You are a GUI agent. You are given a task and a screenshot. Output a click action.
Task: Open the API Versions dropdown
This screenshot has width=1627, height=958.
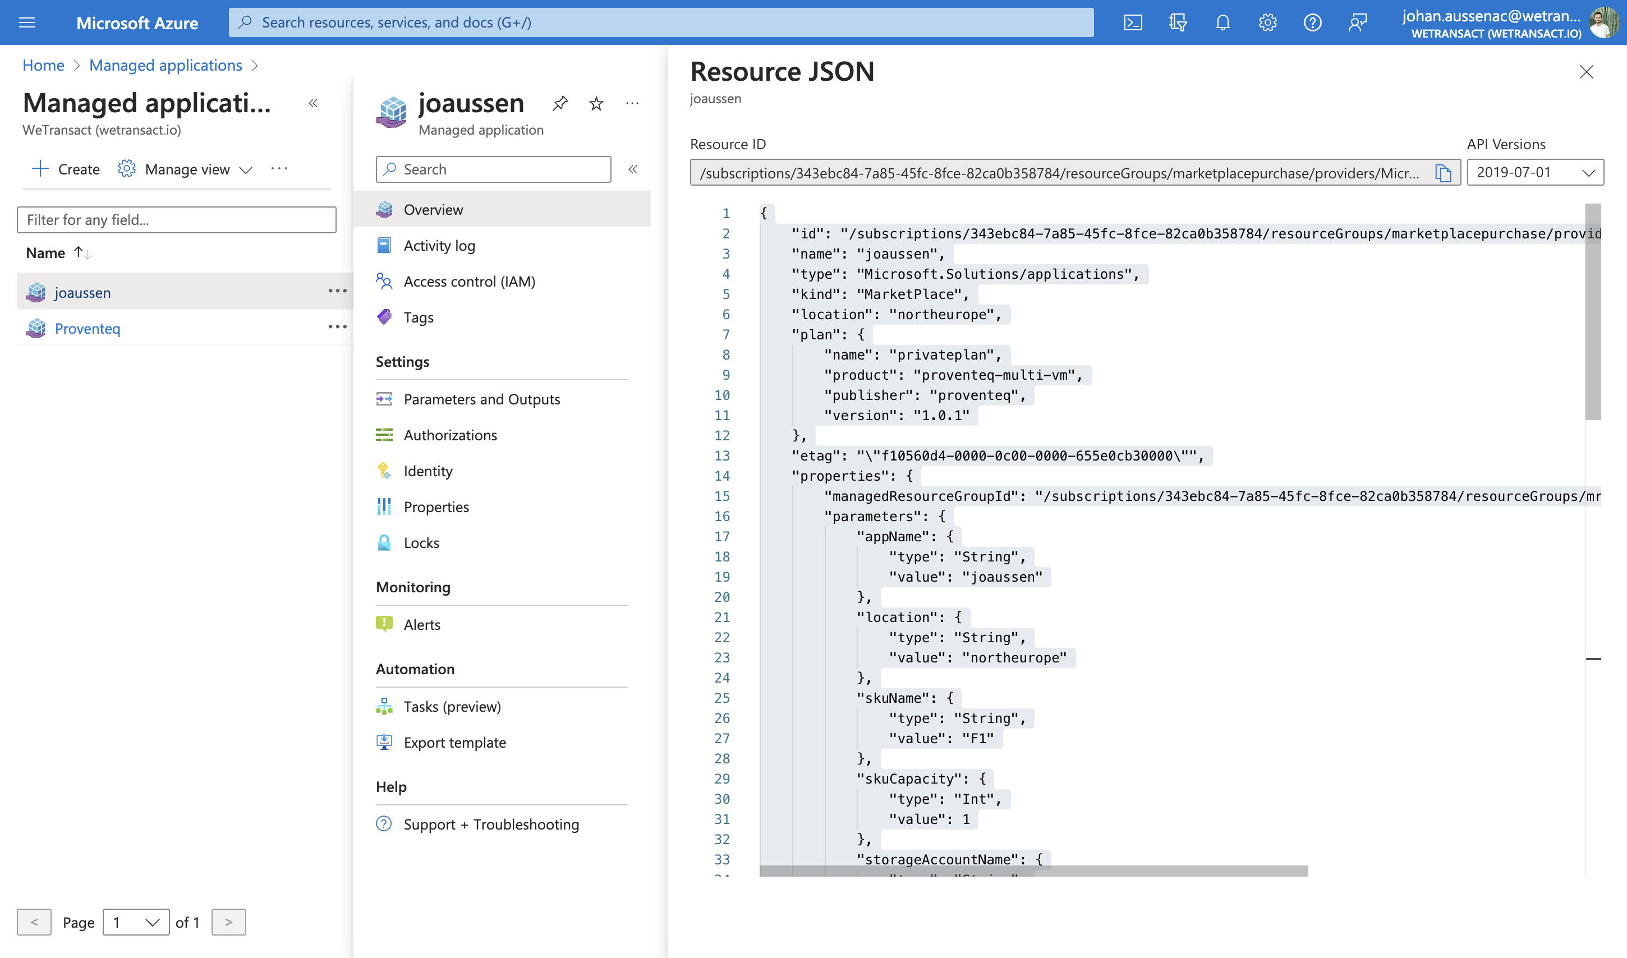coord(1534,172)
